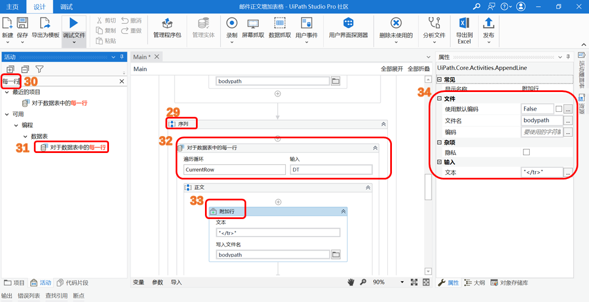Image resolution: width=589 pixels, height=302 pixels.
Task: Switch to the 主页 ribbon tab
Action: pyautogui.click(x=12, y=7)
